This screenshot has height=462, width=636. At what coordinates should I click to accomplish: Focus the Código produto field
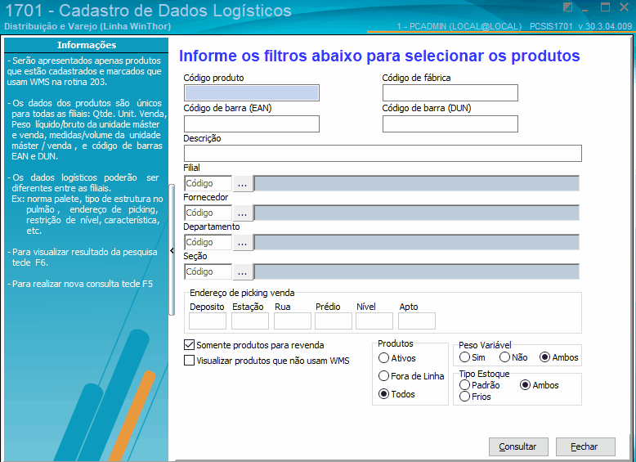pos(252,93)
